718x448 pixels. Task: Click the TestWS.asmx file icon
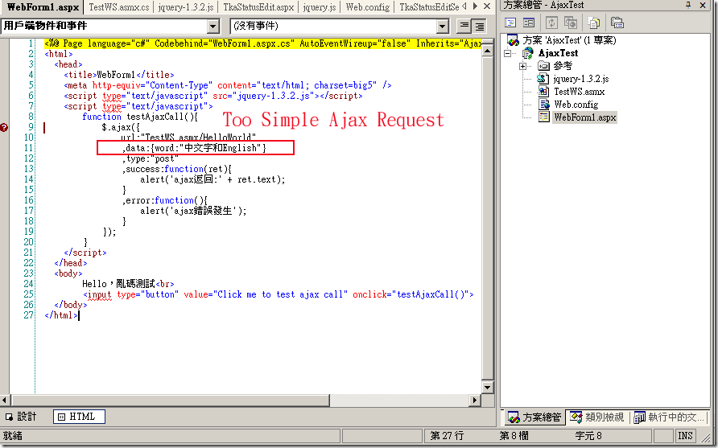click(543, 92)
